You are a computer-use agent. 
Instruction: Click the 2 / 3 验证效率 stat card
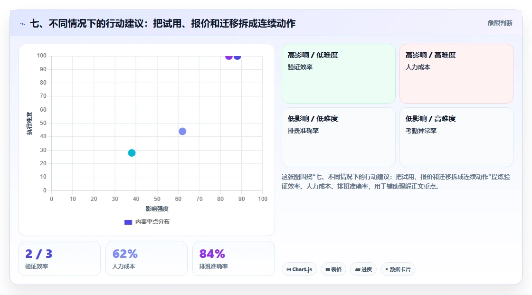click(x=60, y=258)
